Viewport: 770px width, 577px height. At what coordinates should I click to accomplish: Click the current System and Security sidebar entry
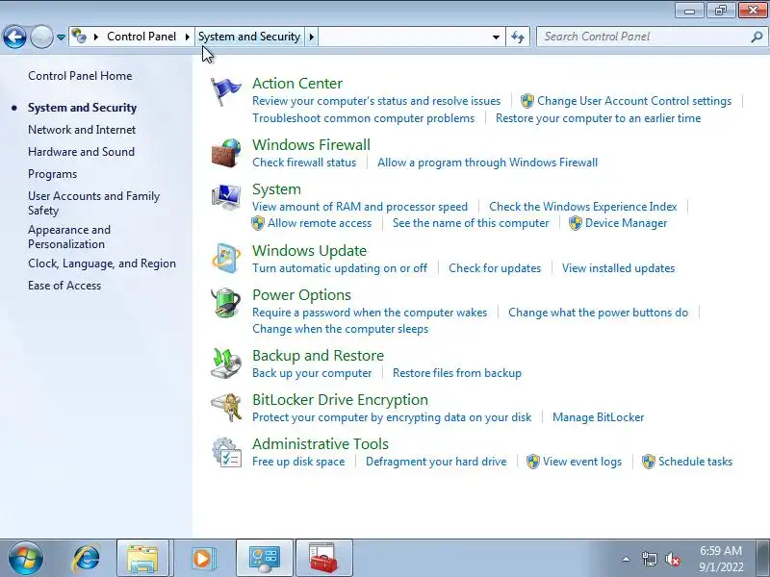coord(82,108)
